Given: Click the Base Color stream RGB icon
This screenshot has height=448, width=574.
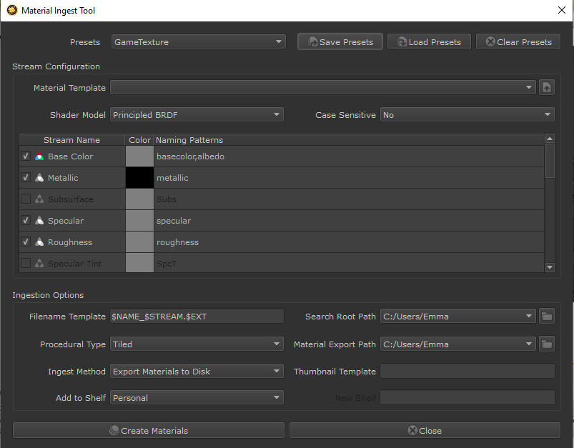Looking at the screenshot, I should (39, 156).
